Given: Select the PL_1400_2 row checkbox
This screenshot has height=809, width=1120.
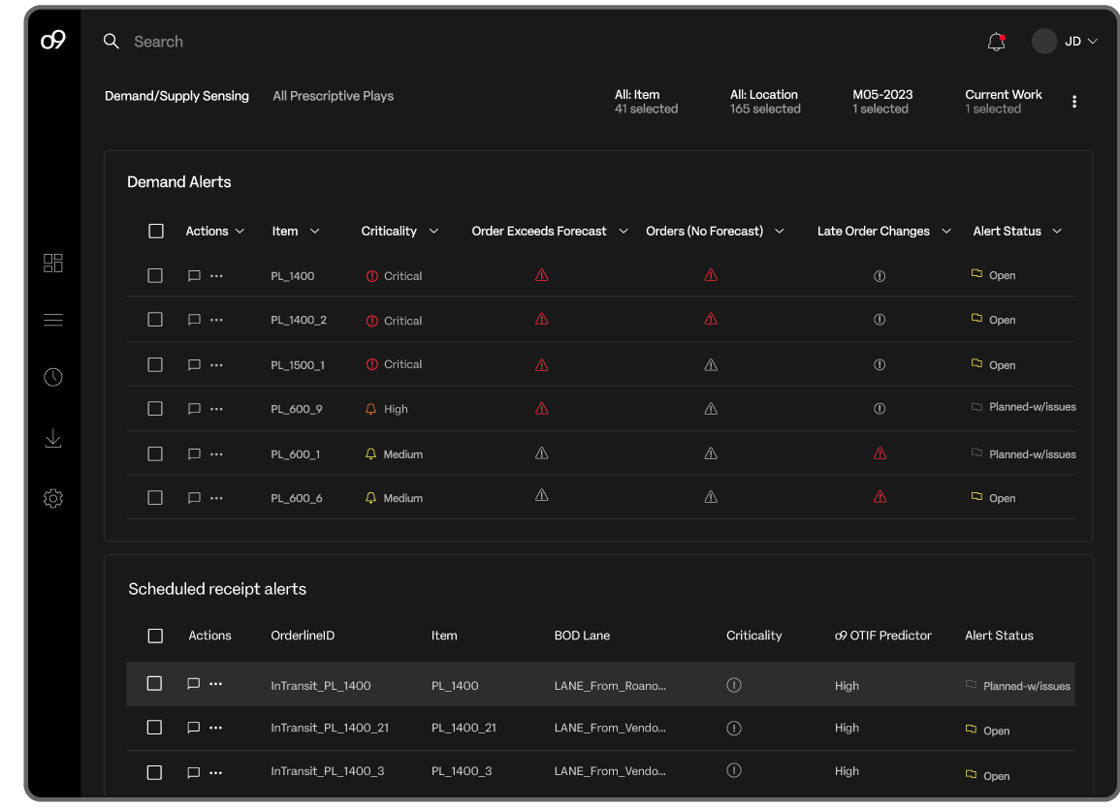Looking at the screenshot, I should 155,320.
